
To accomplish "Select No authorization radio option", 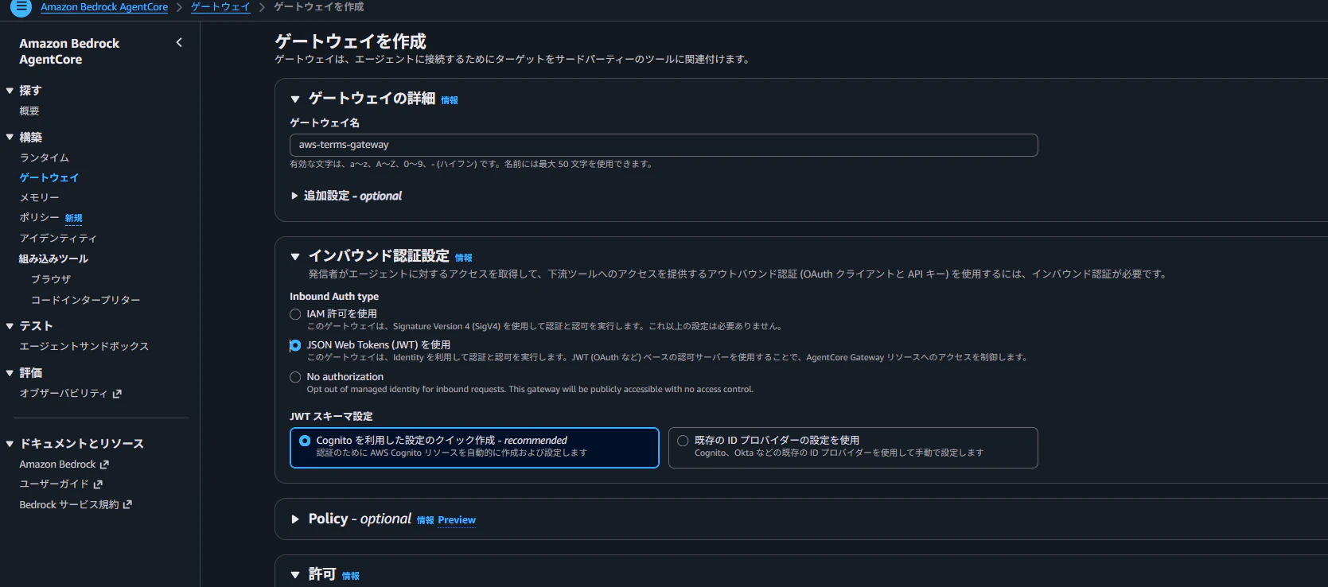I will tap(295, 377).
